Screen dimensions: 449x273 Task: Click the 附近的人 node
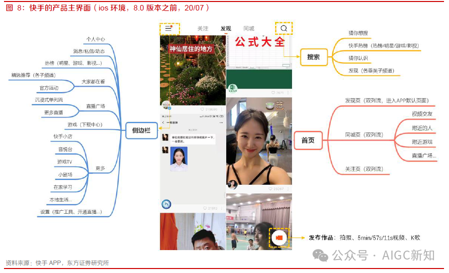coord(422,128)
